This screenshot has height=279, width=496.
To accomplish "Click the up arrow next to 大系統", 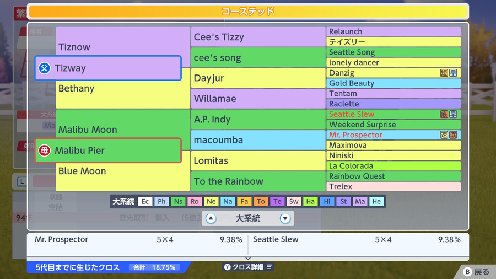I will coord(211,218).
